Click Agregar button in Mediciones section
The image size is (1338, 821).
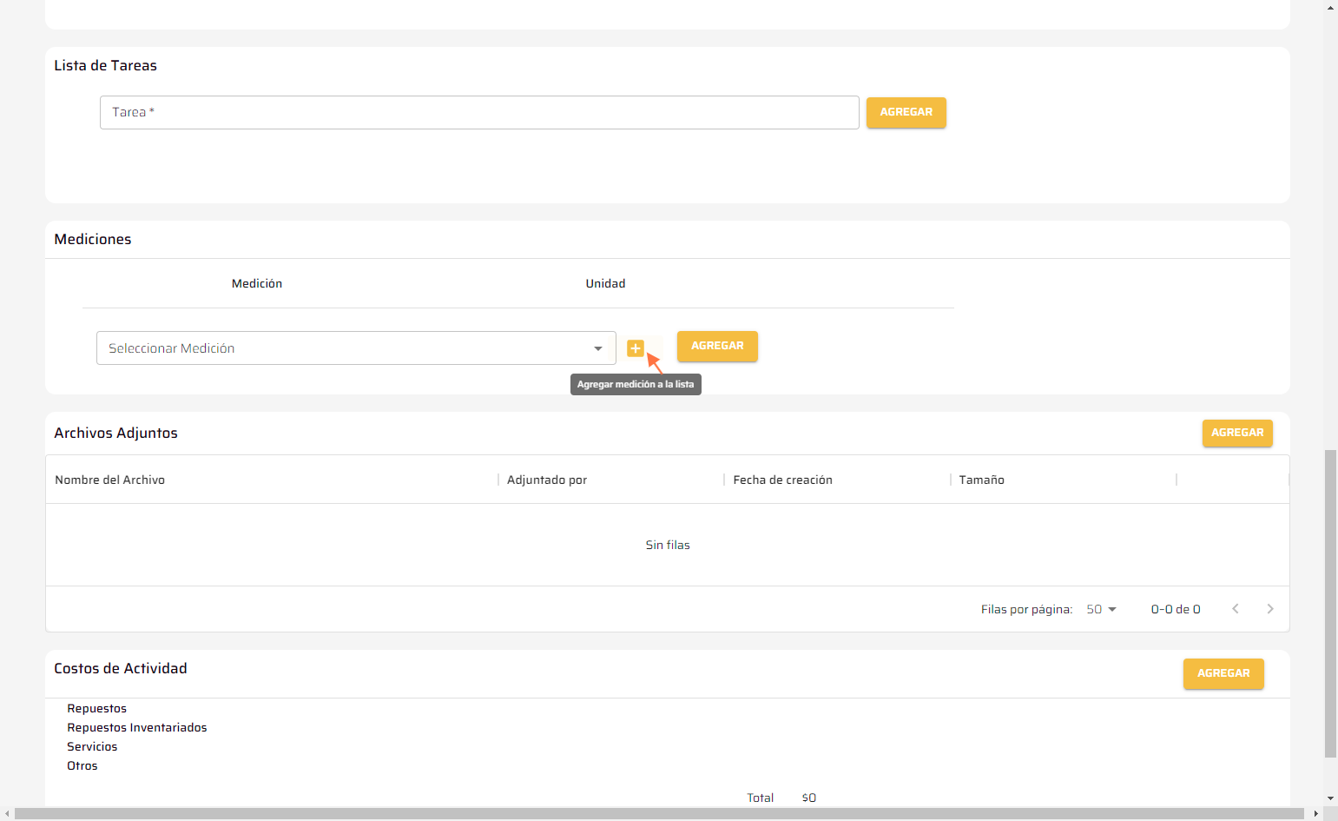pos(717,346)
